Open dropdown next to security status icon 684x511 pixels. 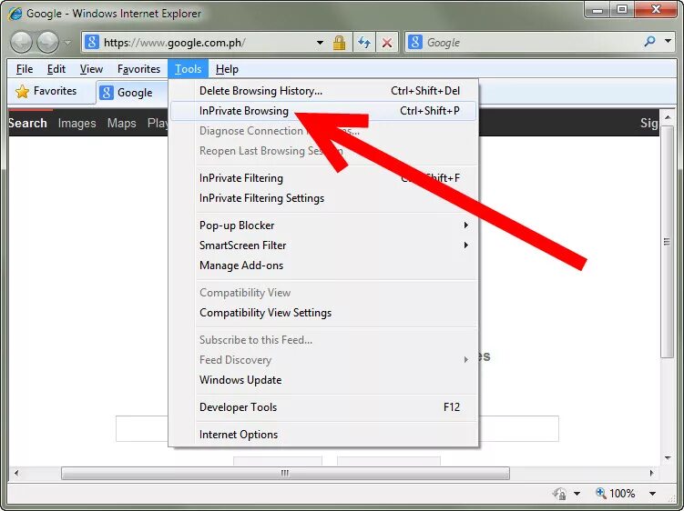click(x=577, y=494)
